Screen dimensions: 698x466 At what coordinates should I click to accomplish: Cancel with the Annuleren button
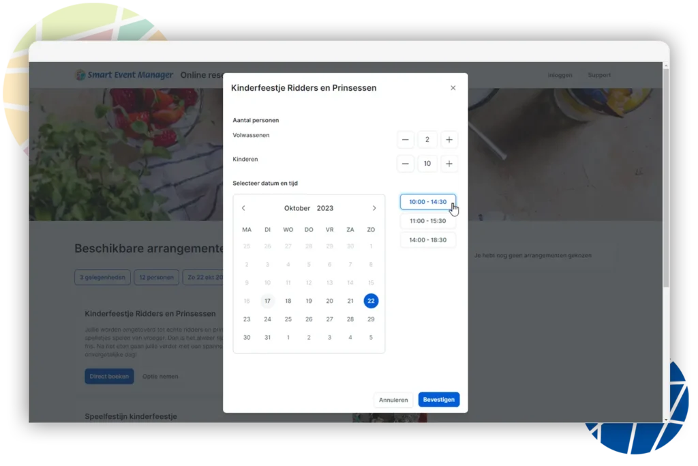[393, 400]
